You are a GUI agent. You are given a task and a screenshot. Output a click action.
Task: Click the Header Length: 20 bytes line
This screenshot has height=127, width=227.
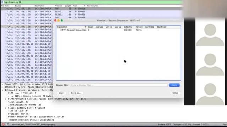click(31, 96)
